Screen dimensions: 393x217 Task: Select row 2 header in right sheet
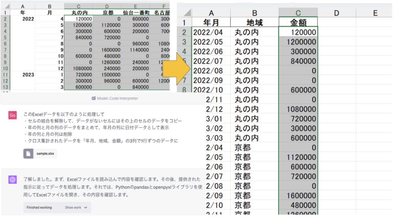[x=184, y=32]
